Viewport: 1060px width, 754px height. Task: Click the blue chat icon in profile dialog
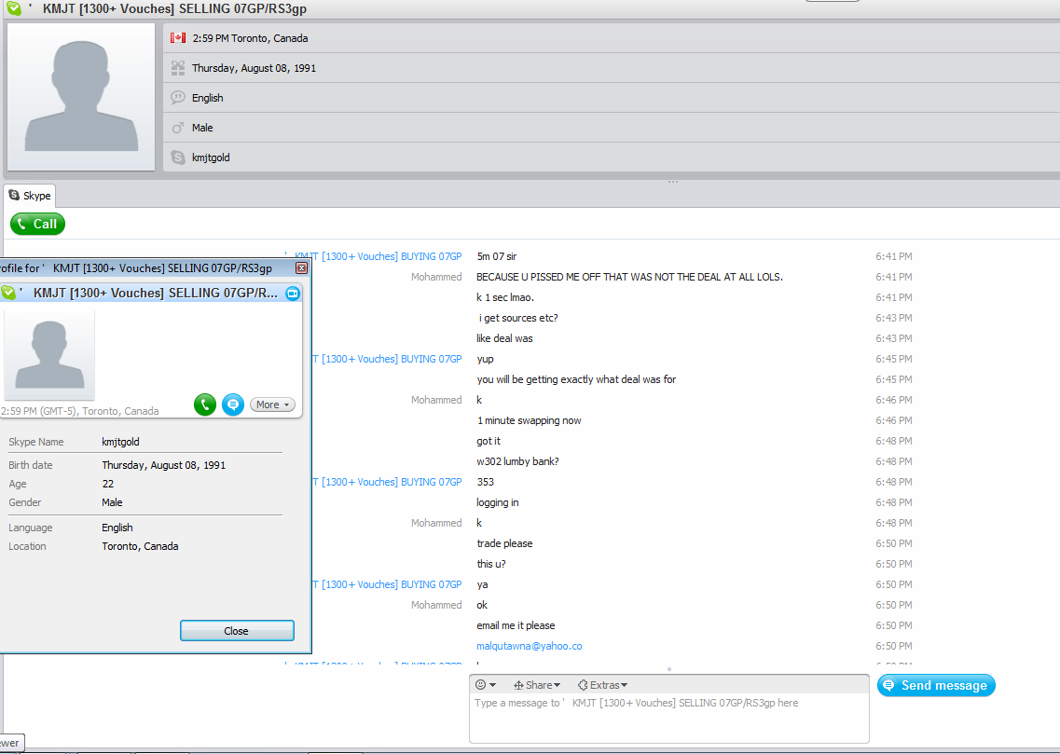coord(232,404)
